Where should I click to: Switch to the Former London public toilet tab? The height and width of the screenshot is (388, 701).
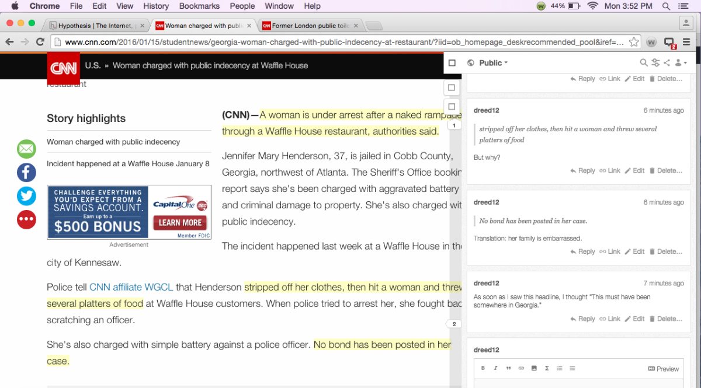coord(313,26)
